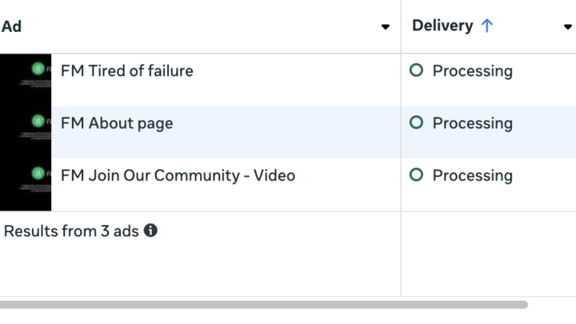The image size is (576, 324).
Task: Click the Results from 3 ads summary text
Action: pos(71,231)
